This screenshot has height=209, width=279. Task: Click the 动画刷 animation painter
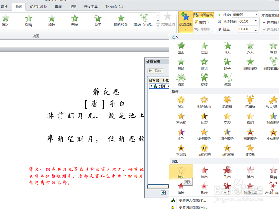[202, 29]
